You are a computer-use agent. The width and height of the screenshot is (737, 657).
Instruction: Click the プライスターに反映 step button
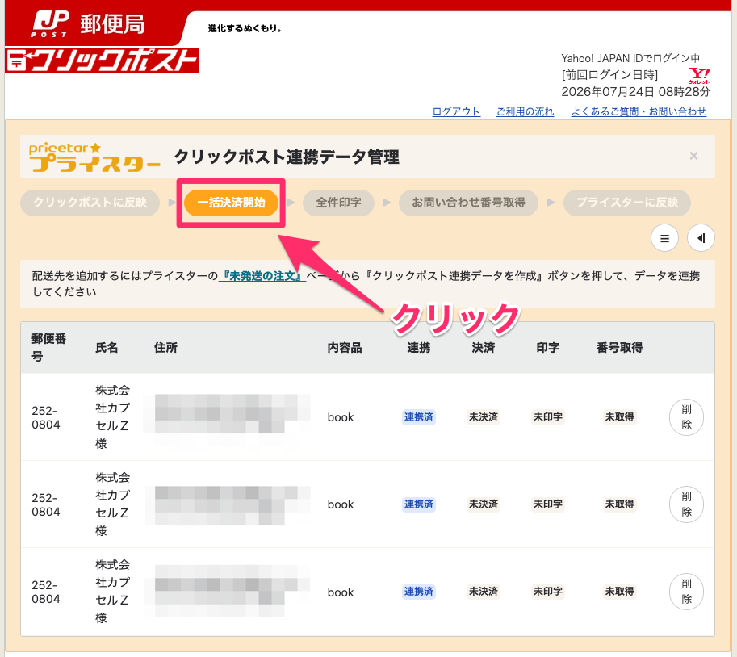tap(627, 203)
